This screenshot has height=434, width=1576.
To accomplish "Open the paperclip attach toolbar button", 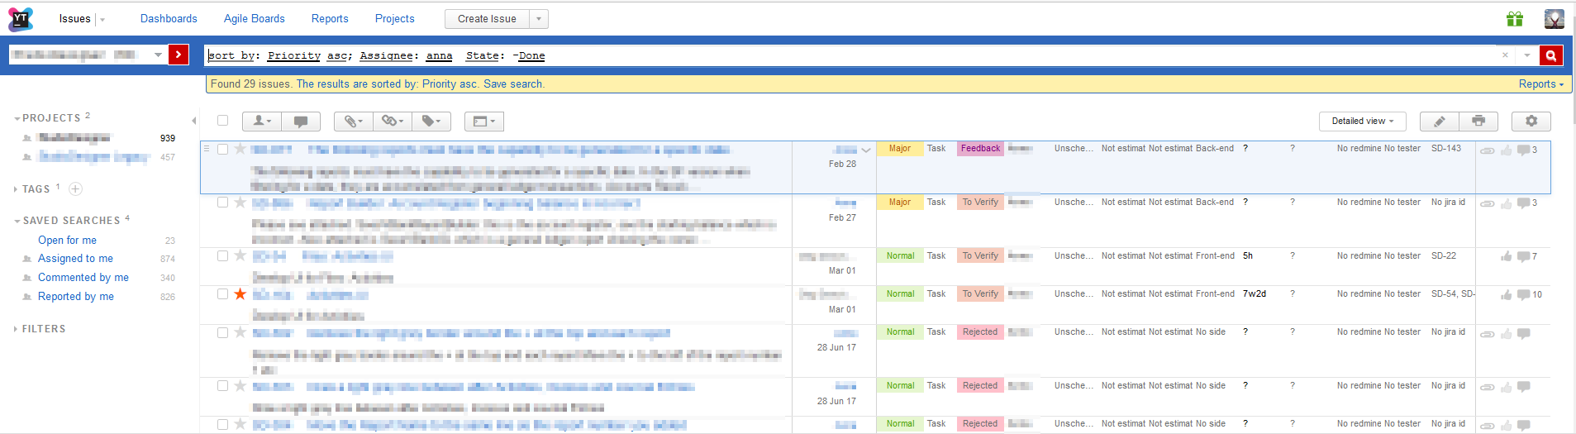I will 353,122.
